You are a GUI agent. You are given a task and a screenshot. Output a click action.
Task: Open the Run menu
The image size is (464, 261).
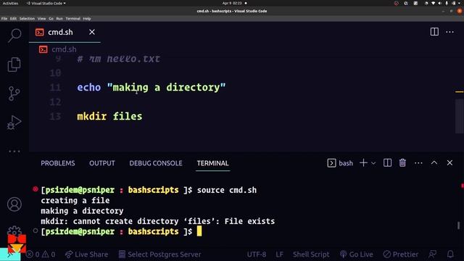(59, 18)
